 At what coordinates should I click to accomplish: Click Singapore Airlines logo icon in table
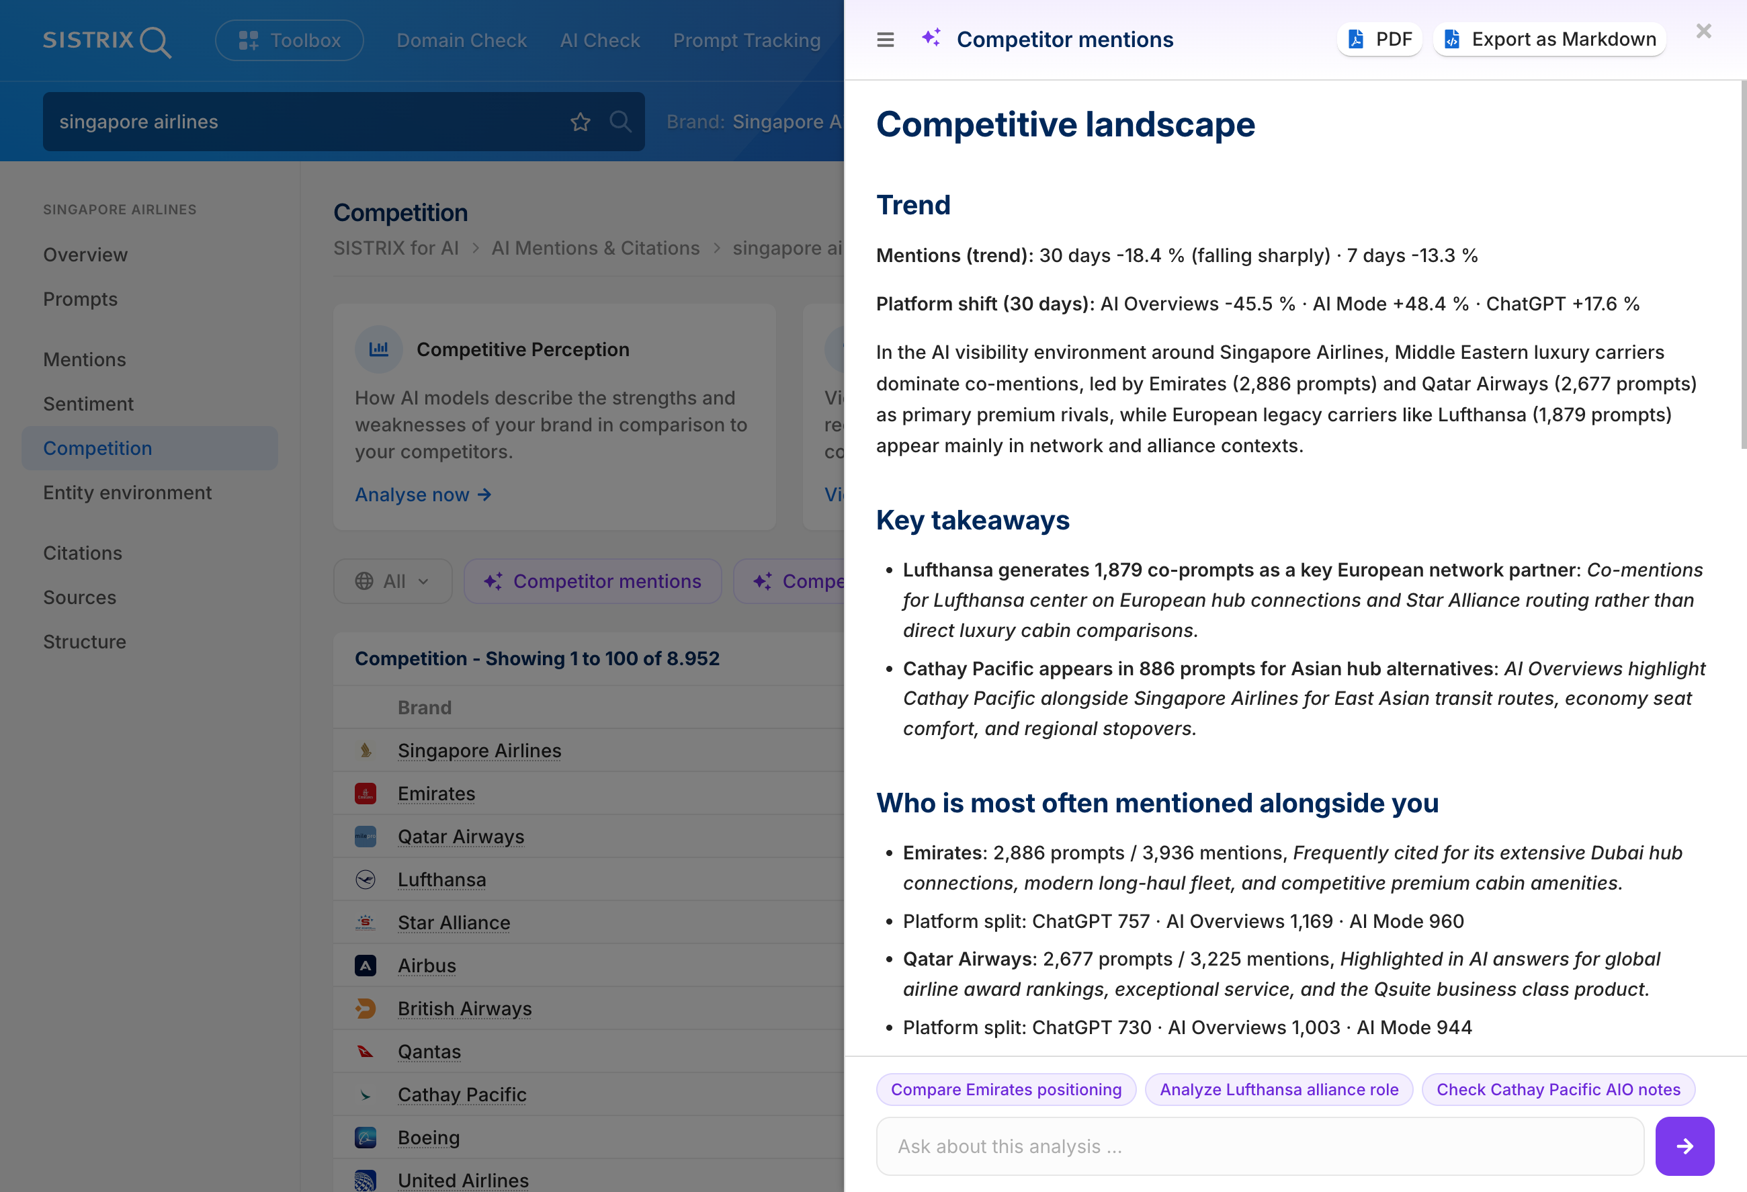[x=366, y=750]
